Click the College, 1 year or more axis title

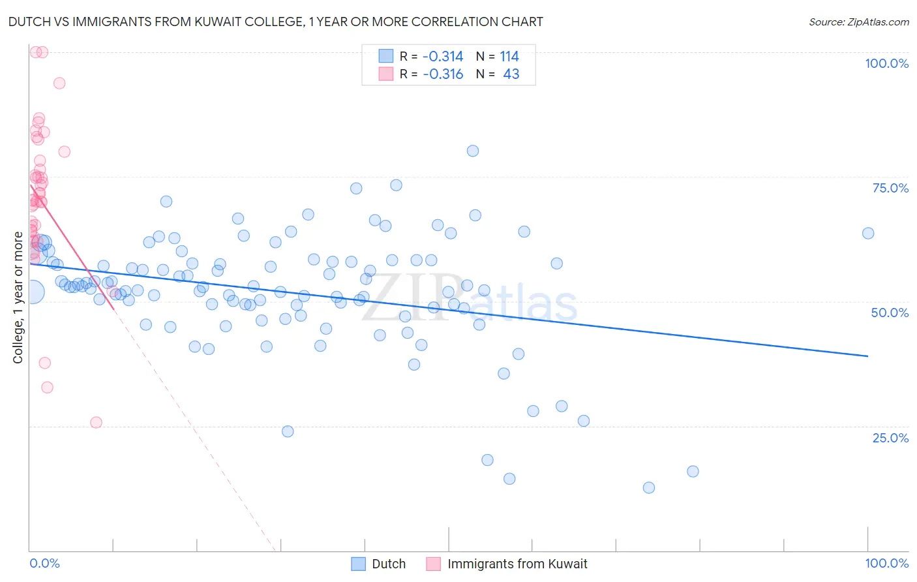[x=18, y=298]
